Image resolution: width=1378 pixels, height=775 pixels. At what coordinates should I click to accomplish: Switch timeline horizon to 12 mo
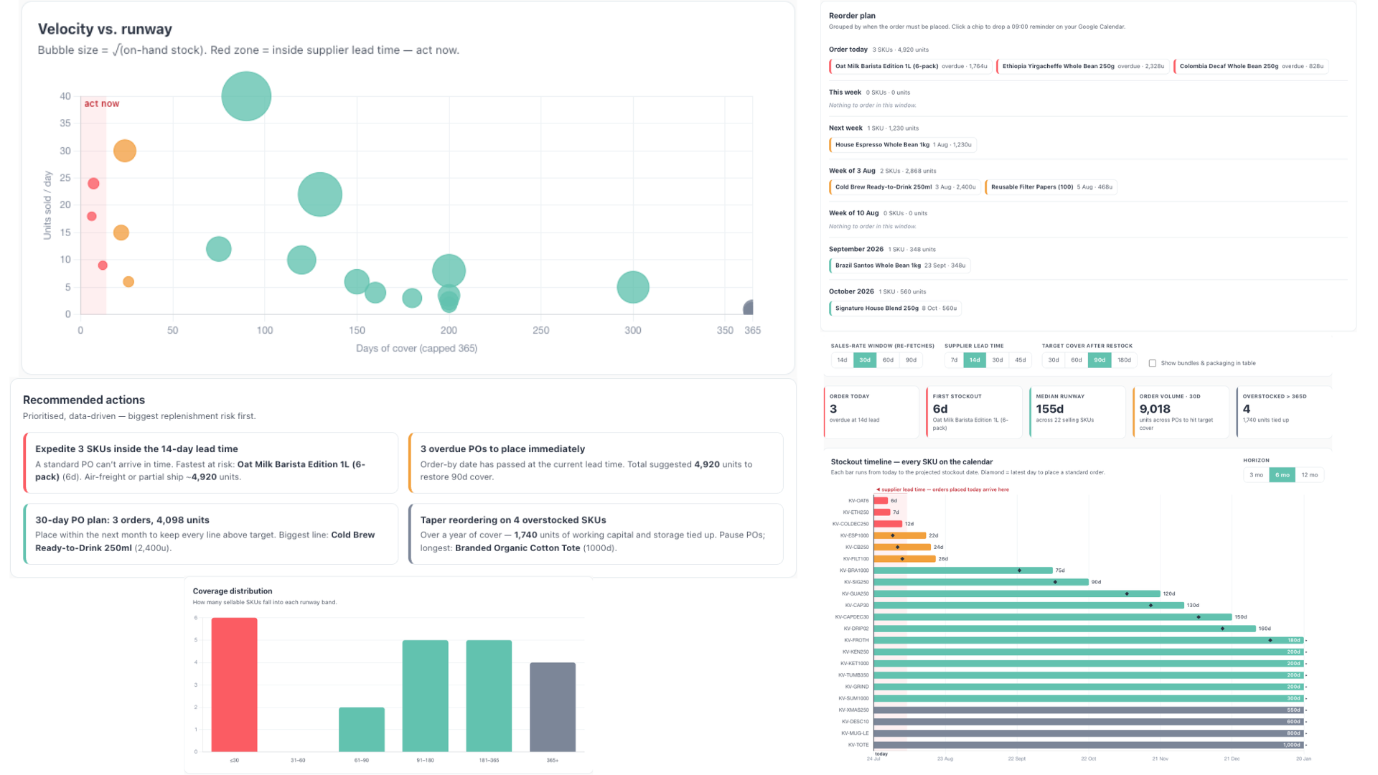pos(1310,475)
